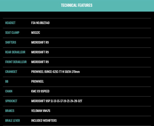
Task: Select the MX112C seat clamp value
Action: pyautogui.click(x=36, y=33)
